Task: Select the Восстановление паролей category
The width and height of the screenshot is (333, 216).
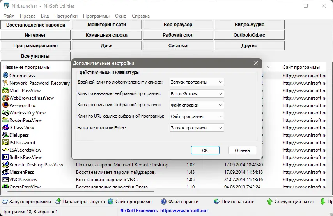Action: 35,25
